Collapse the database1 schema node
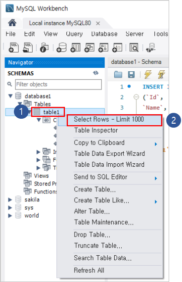The height and width of the screenshot is (282, 182). (x=10, y=96)
